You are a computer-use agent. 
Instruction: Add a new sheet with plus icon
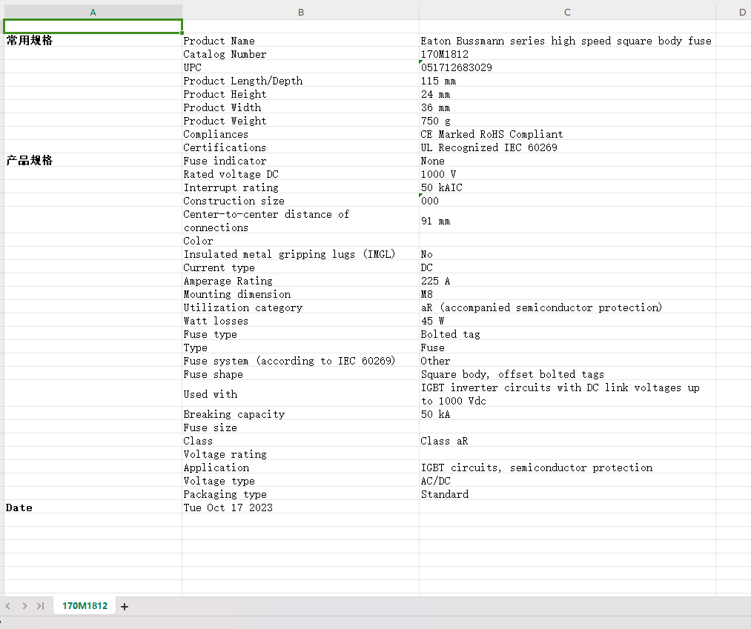click(125, 607)
